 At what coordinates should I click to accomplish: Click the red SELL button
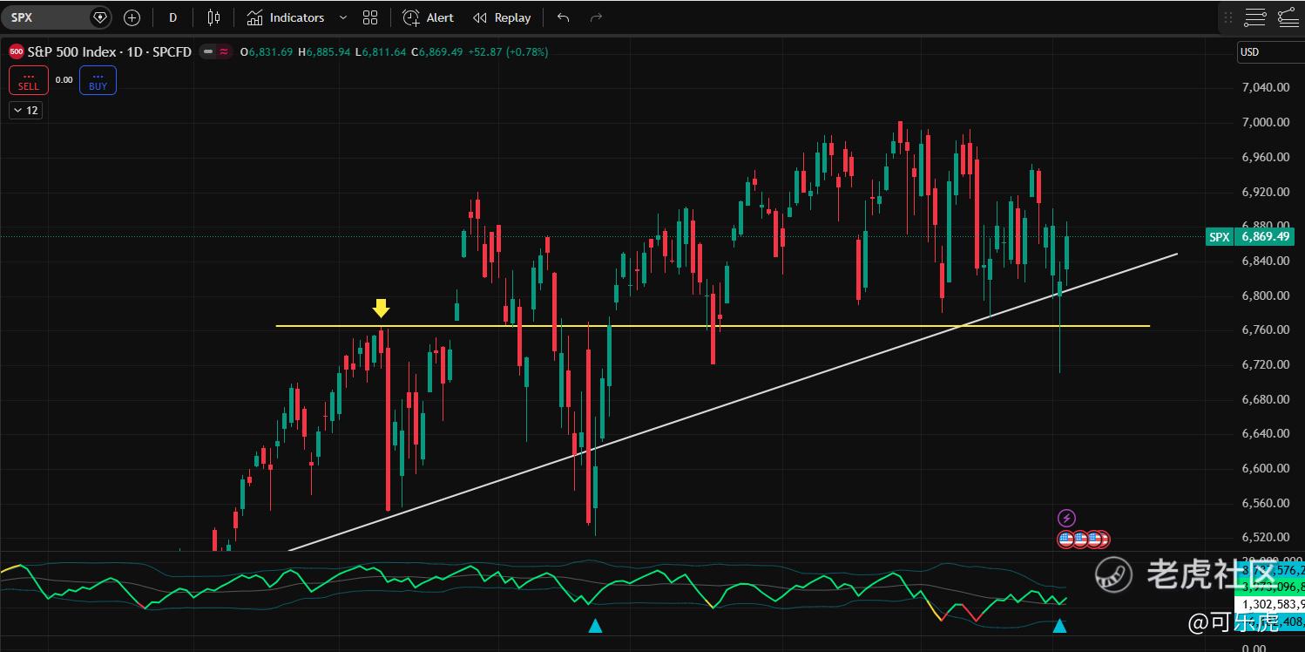[x=29, y=80]
